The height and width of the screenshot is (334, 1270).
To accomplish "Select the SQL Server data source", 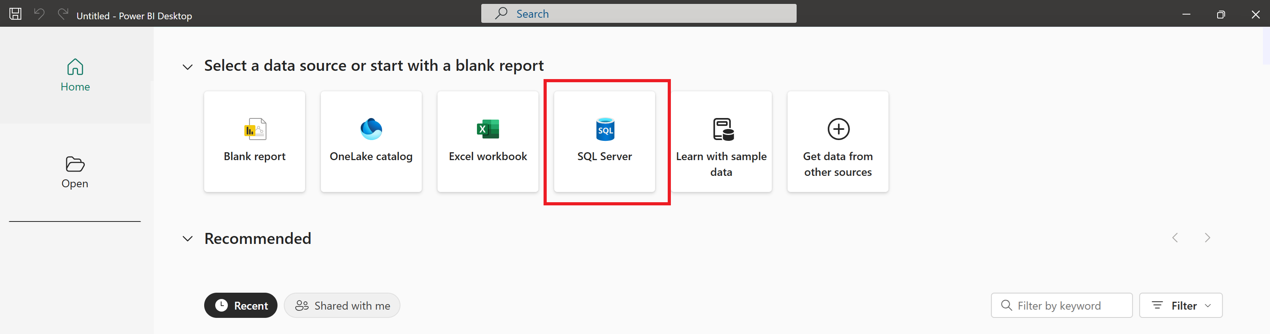I will click(604, 142).
